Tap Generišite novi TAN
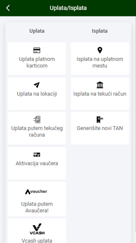 point(100,128)
